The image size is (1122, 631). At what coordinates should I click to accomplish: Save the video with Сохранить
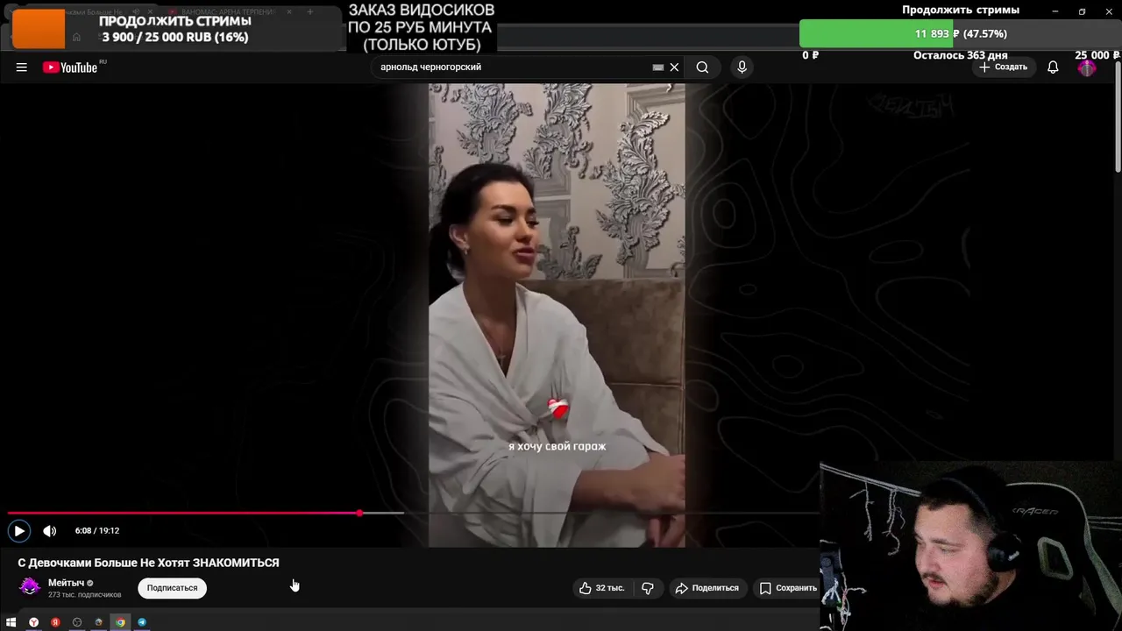click(787, 588)
